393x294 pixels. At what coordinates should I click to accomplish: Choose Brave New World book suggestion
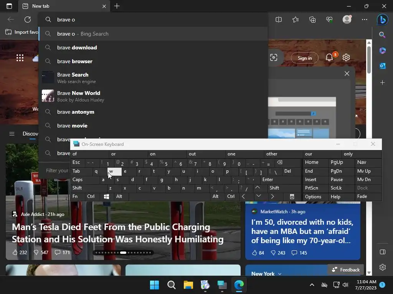pyautogui.click(x=154, y=96)
